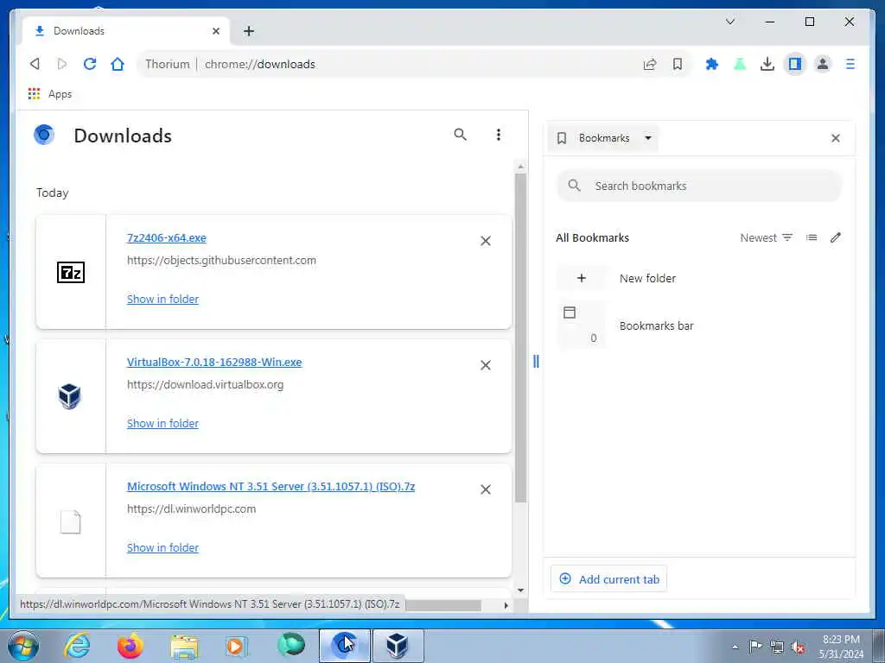Click the downloads scrollbar up arrow
Image resolution: width=885 pixels, height=663 pixels.
(x=520, y=167)
